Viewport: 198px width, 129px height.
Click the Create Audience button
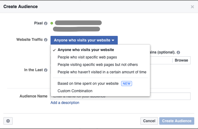pos(177,121)
